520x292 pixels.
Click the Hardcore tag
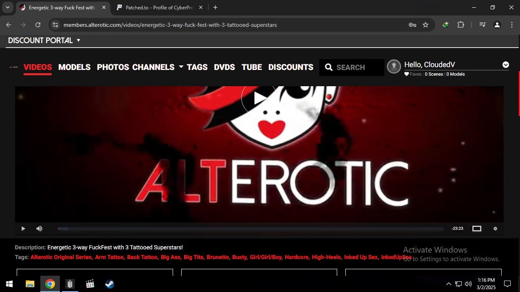click(x=297, y=257)
